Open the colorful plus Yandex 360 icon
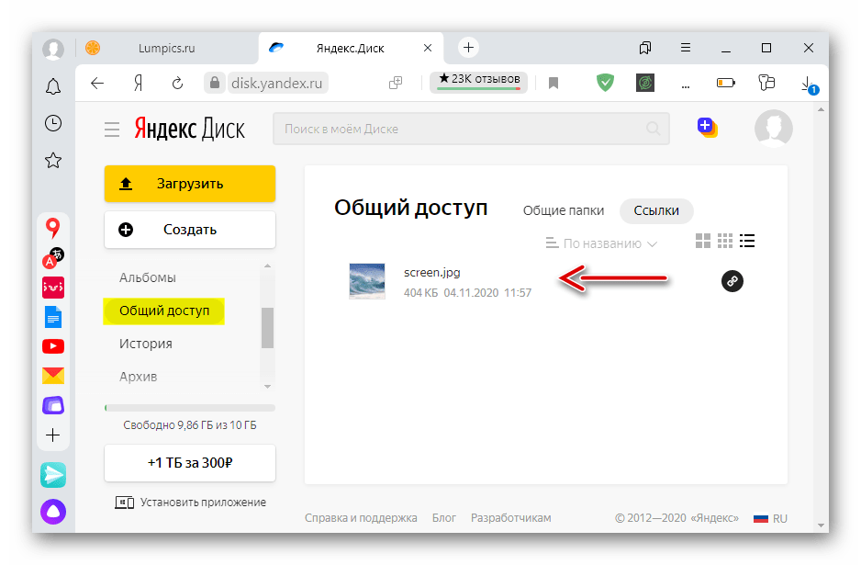 pos(707,128)
